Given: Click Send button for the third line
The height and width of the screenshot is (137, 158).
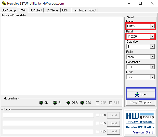Looking at the screenshot, I should 114,131.
